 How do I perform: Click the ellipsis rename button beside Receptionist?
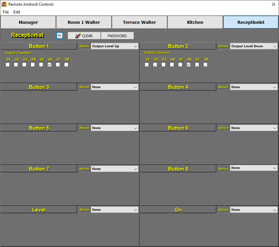click(x=60, y=36)
